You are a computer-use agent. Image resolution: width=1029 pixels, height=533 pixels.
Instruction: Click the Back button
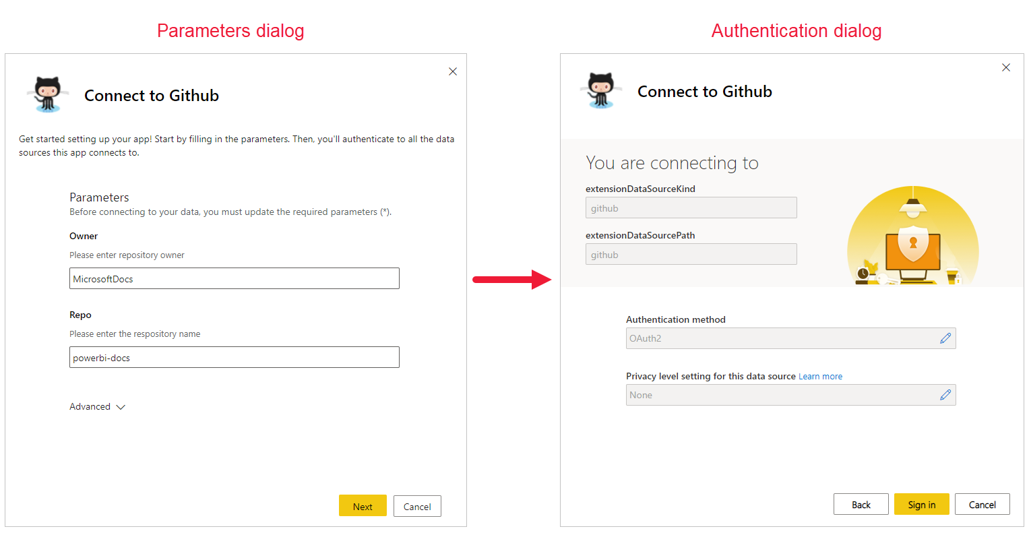coord(861,503)
